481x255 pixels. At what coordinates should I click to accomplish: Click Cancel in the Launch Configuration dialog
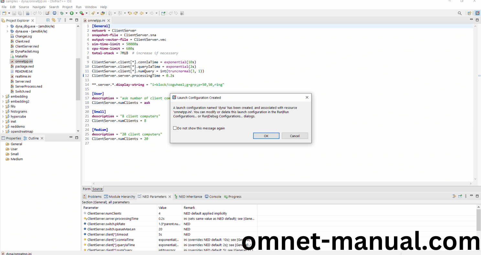pos(294,136)
